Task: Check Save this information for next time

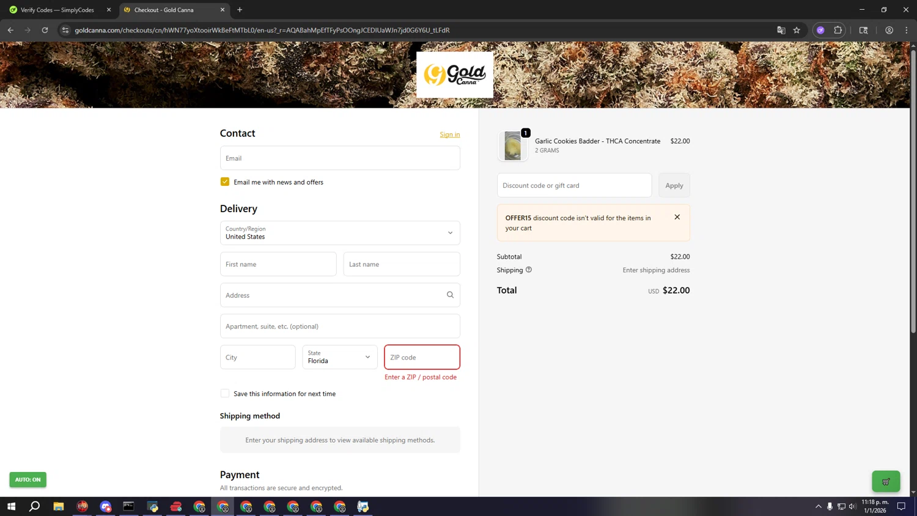Action: 225,393
